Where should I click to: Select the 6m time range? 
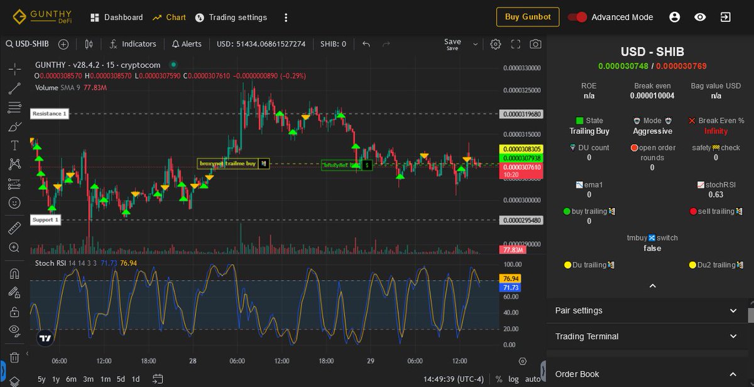tap(72, 379)
